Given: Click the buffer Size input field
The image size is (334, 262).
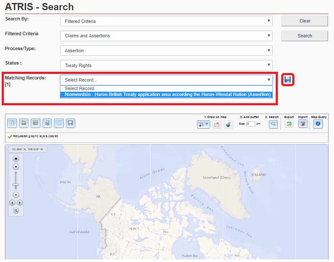Looking at the screenshot, I should pyautogui.click(x=251, y=124).
